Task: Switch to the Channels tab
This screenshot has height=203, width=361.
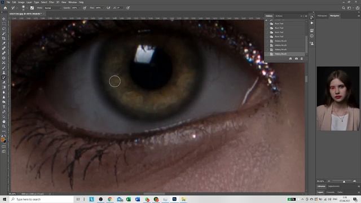Action: point(330,192)
